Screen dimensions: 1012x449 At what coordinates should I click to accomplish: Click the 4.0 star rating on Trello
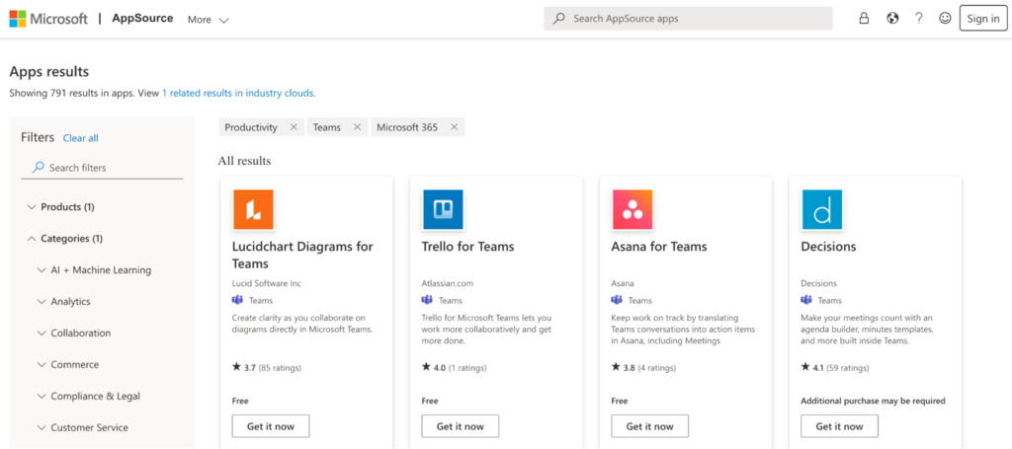[x=434, y=367]
